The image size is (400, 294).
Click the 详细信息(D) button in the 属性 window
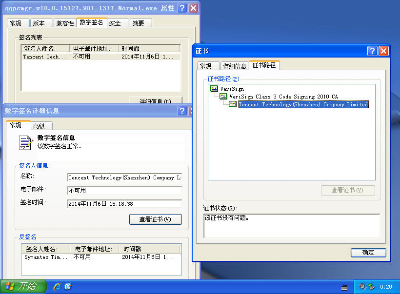pos(155,100)
